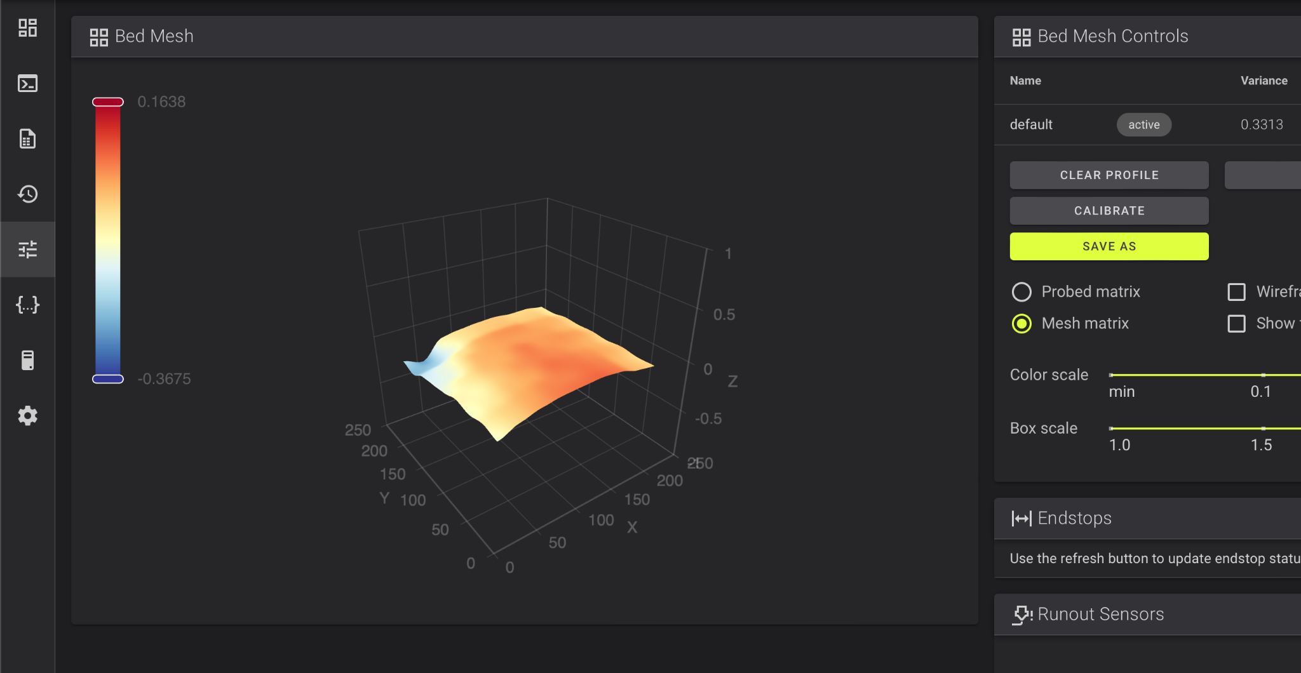
Task: Open the System device icon
Action: click(27, 360)
